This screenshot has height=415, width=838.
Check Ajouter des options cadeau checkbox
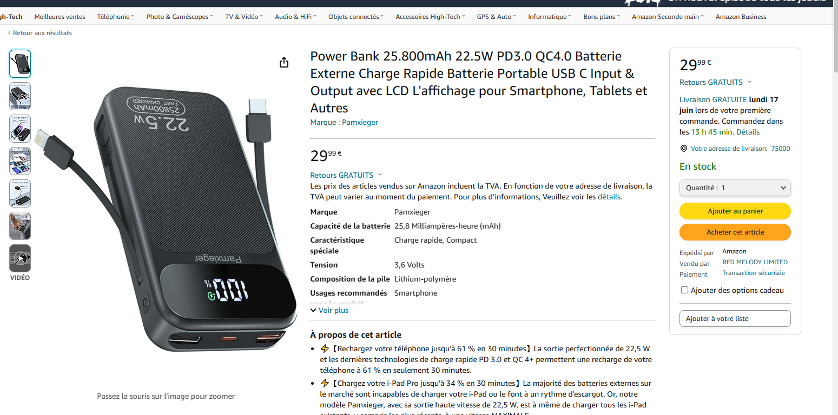(684, 290)
